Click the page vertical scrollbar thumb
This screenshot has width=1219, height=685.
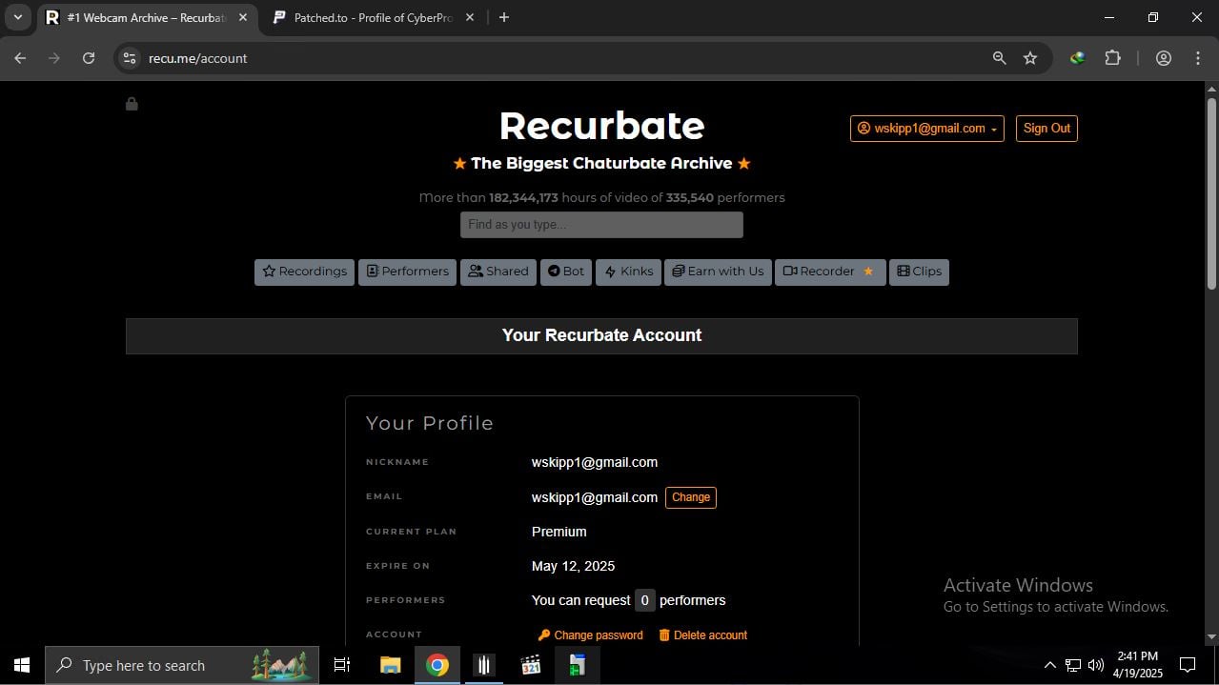pyautogui.click(x=1211, y=193)
